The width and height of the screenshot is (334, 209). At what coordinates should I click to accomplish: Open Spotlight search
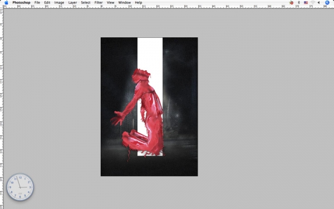[x=327, y=3]
